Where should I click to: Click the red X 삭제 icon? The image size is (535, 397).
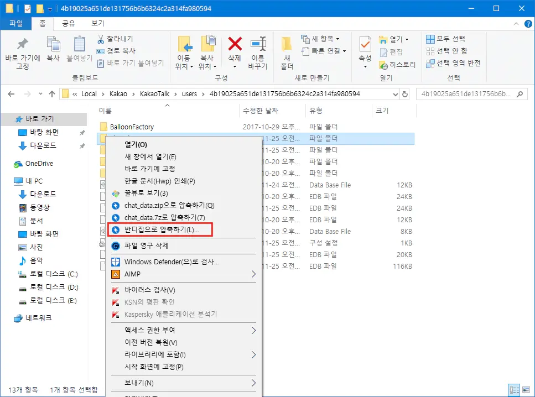coord(235,44)
